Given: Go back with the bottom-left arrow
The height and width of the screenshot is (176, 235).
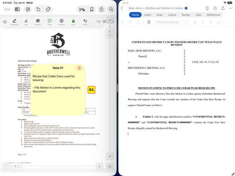Looking at the screenshot, I should pos(6,167).
